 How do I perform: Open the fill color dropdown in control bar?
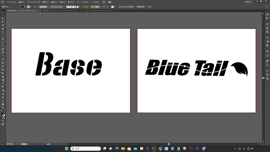tap(25, 6)
